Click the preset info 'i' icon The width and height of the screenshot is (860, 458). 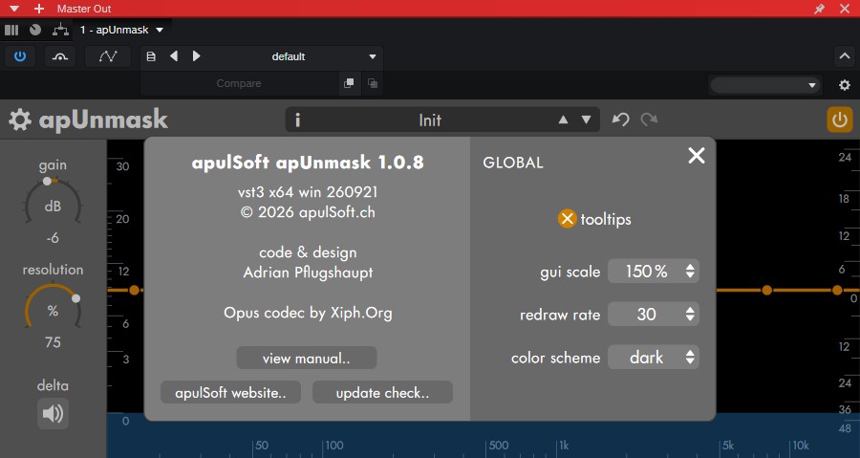tap(298, 120)
